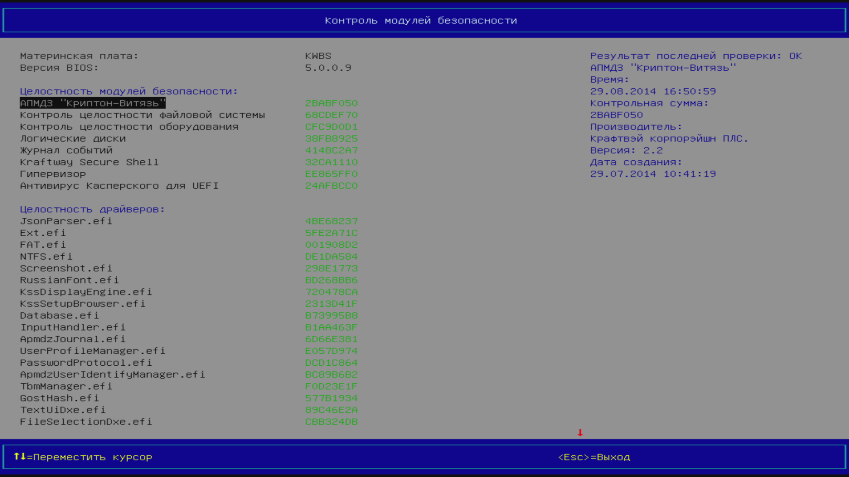Select Антивирус Касперского для UEFI

(x=119, y=186)
